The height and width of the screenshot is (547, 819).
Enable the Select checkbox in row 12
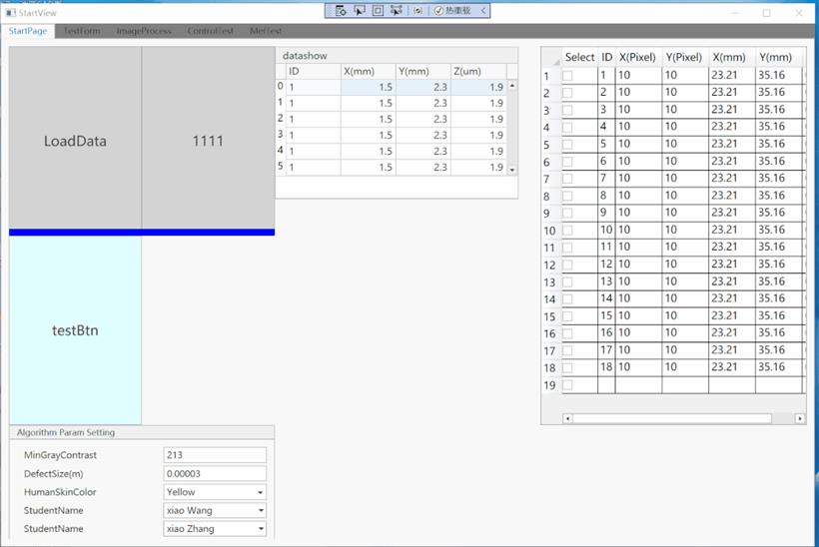(567, 264)
